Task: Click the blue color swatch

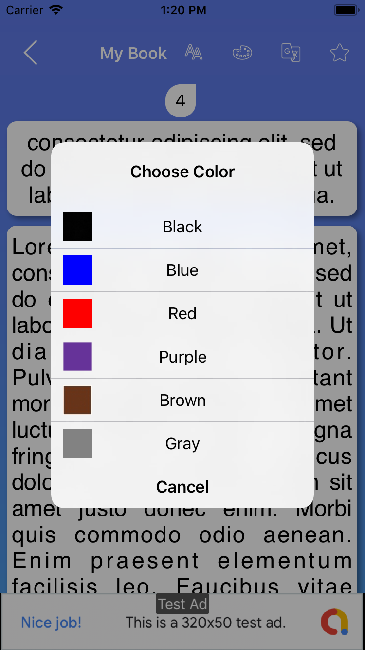Action: click(x=77, y=270)
